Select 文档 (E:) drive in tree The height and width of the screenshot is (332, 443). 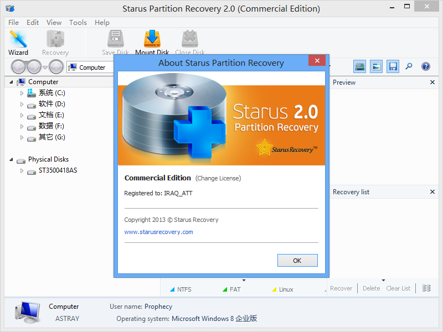coord(51,115)
